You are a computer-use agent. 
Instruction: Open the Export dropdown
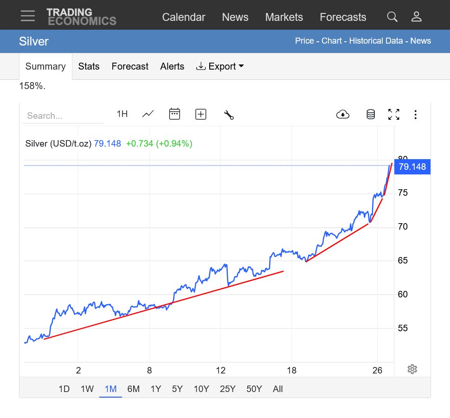220,66
